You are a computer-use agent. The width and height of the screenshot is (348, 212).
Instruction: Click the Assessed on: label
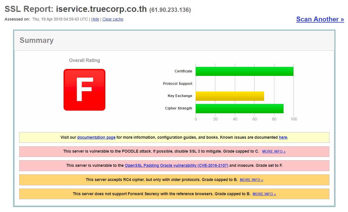[x=17, y=19]
